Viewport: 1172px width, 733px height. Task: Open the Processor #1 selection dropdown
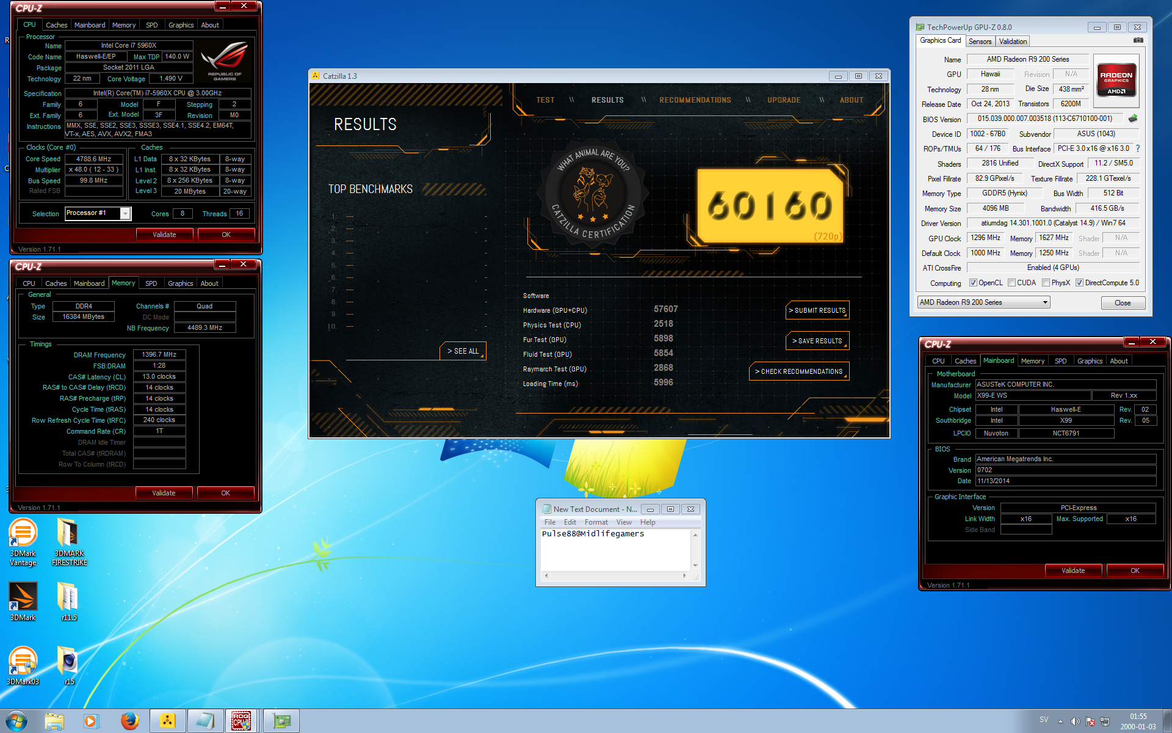[125, 213]
